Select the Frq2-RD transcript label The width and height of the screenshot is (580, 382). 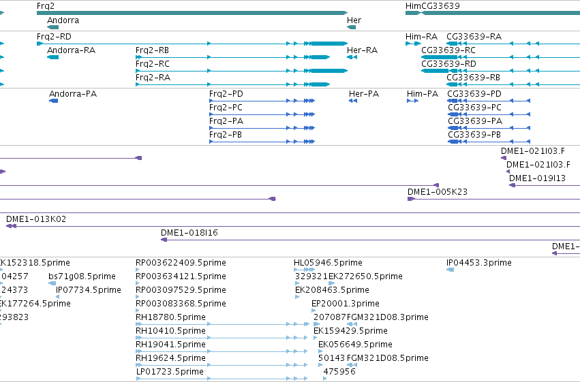pos(54,37)
